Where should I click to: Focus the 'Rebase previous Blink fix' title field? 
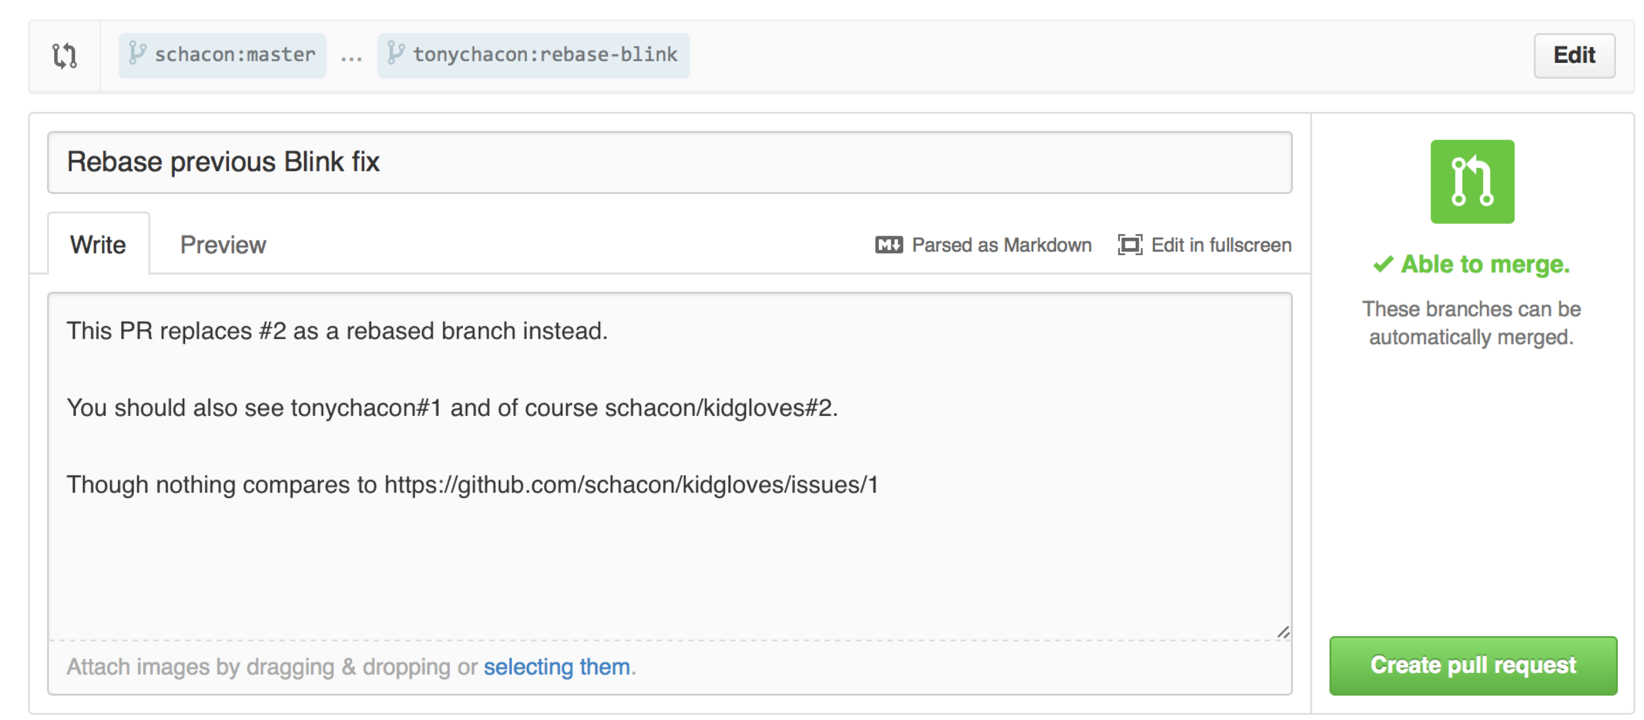669,163
